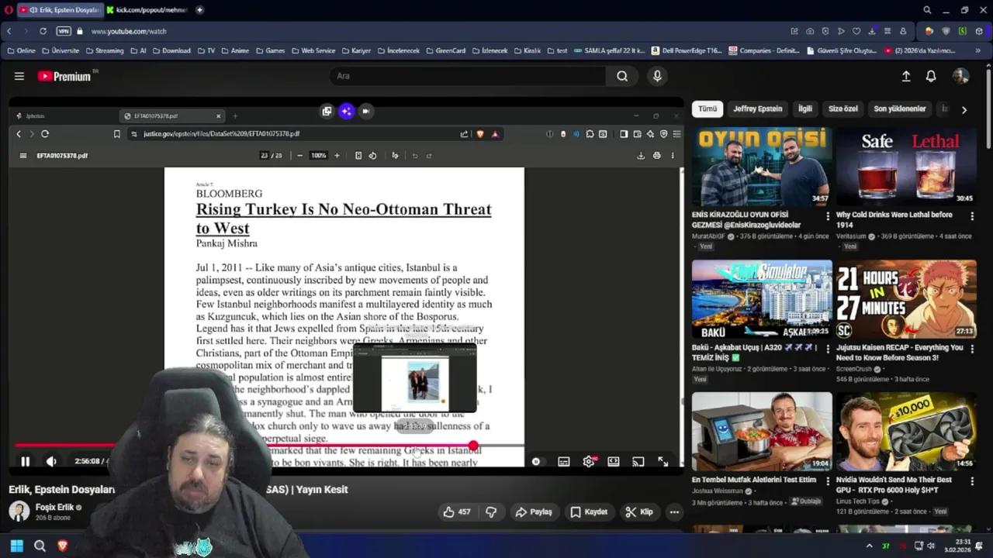Viewport: 993px width, 558px height.
Task: Pause the YouTube video
Action: click(x=25, y=461)
